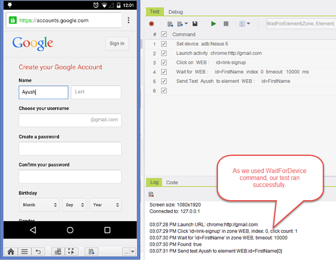The width and height of the screenshot is (336, 260).
Task: Toggle checkbox for 'Click on WEB id=link-signup' step
Action: pyautogui.click(x=164, y=63)
